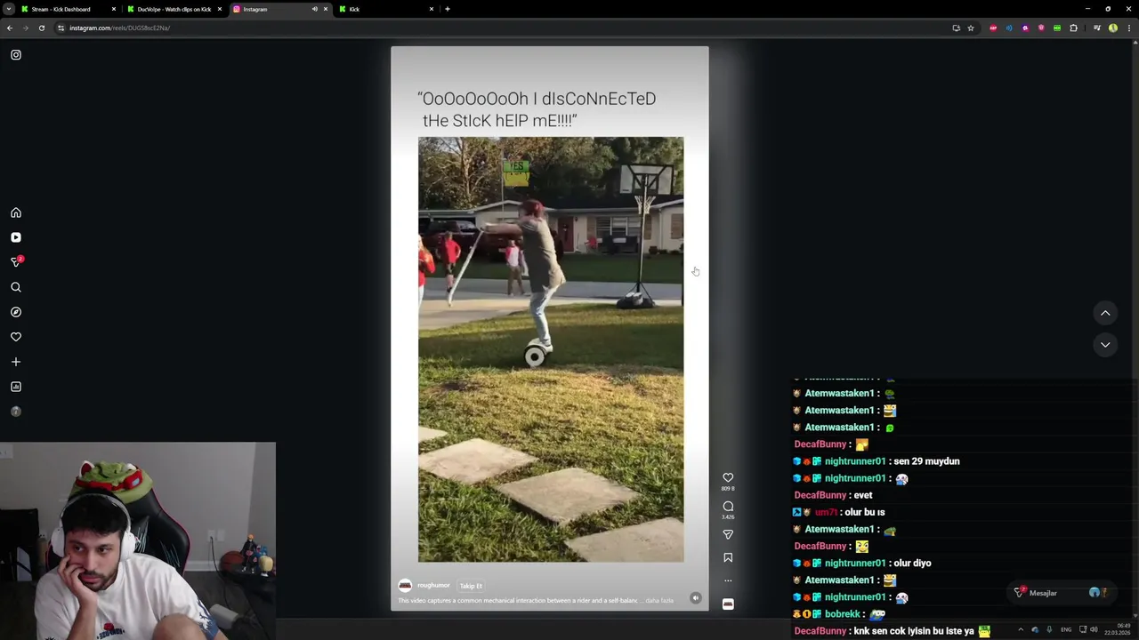Close the DucVolpe clips tab
The width and height of the screenshot is (1139, 640).
coord(219,9)
